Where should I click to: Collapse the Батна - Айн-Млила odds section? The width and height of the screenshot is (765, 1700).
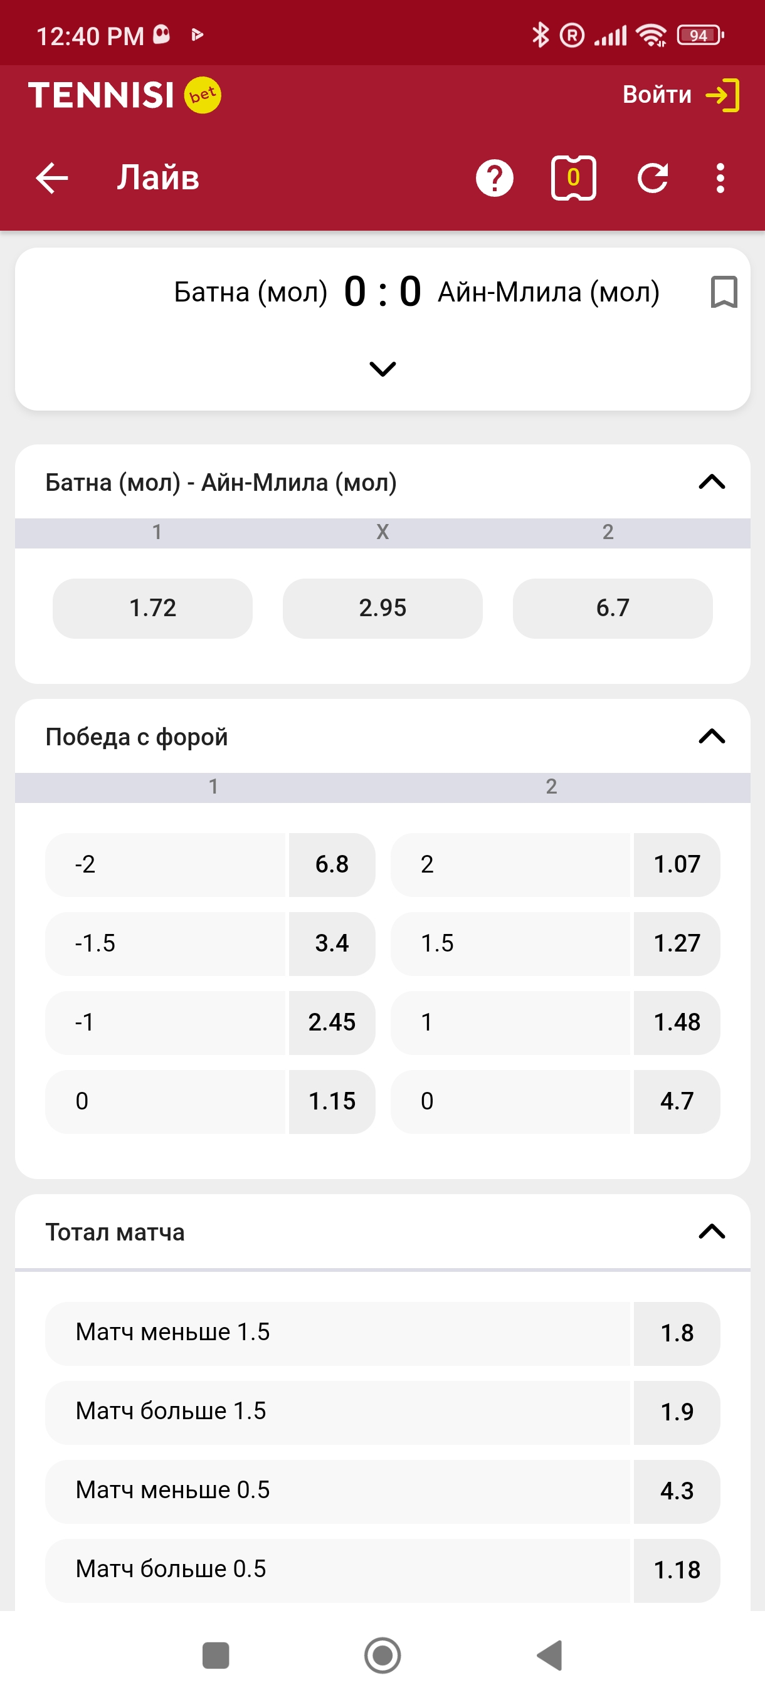pyautogui.click(x=712, y=483)
